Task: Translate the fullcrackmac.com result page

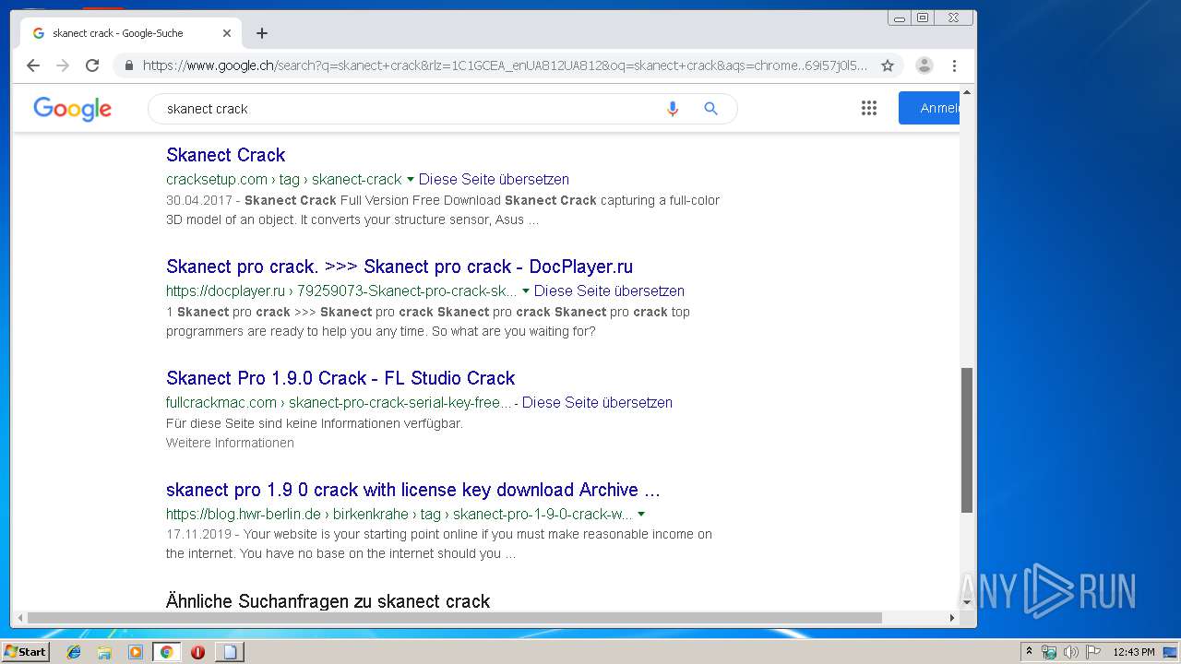Action: tap(598, 403)
